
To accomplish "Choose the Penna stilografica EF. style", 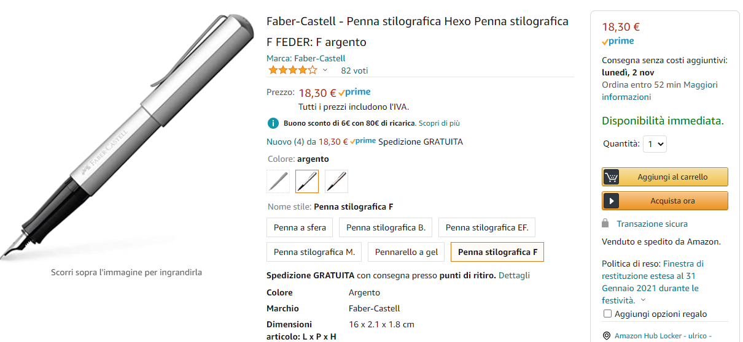I will [487, 227].
